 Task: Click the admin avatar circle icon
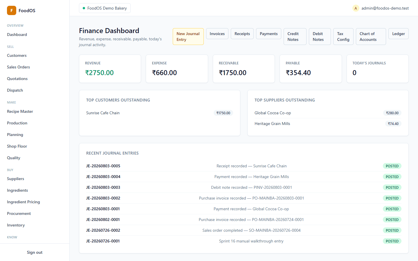(x=356, y=8)
